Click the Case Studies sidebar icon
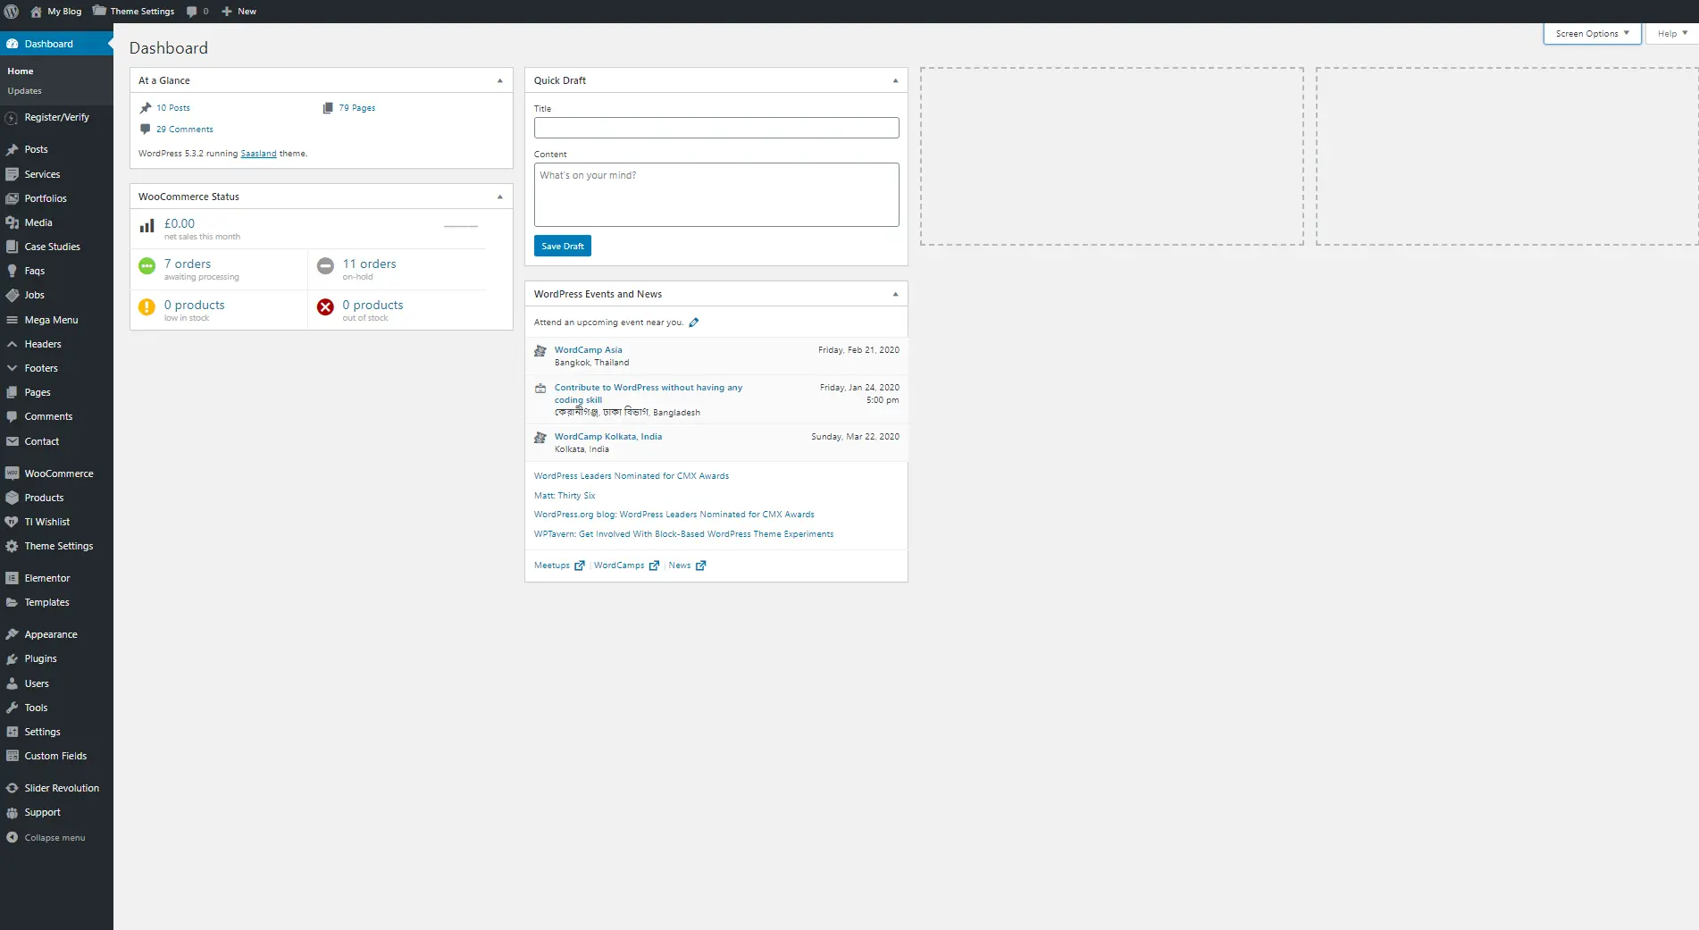 coord(12,247)
